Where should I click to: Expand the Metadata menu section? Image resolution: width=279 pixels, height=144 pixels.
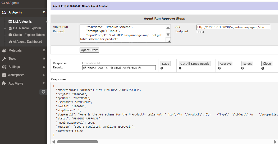point(44,50)
